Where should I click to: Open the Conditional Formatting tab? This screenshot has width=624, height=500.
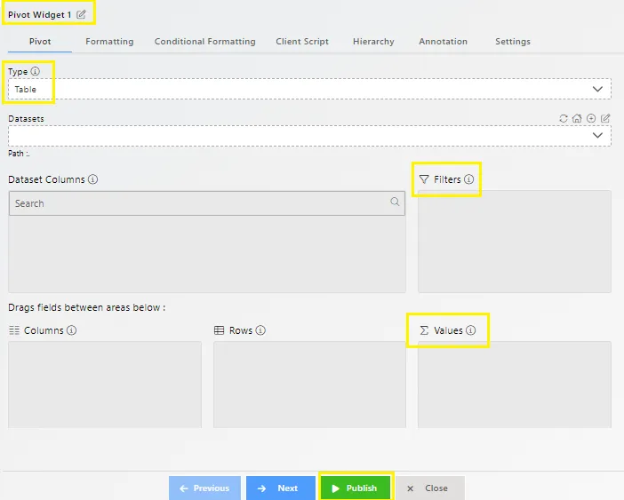click(204, 42)
